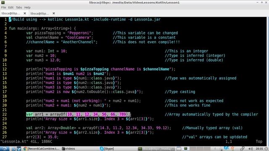Screen dimensions: 269x151
Task: Click 'var num1: Int = 10;' on line 8
Action: [x=47, y=51]
